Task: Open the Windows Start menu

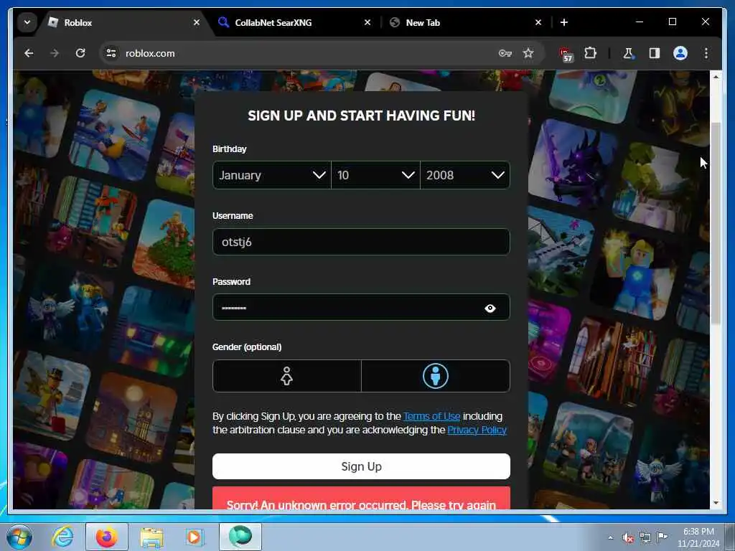Action: click(x=19, y=537)
